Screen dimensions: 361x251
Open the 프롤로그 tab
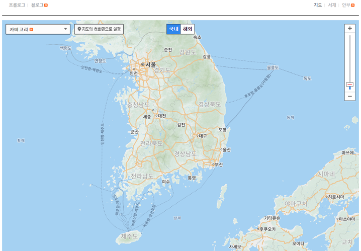click(x=17, y=5)
